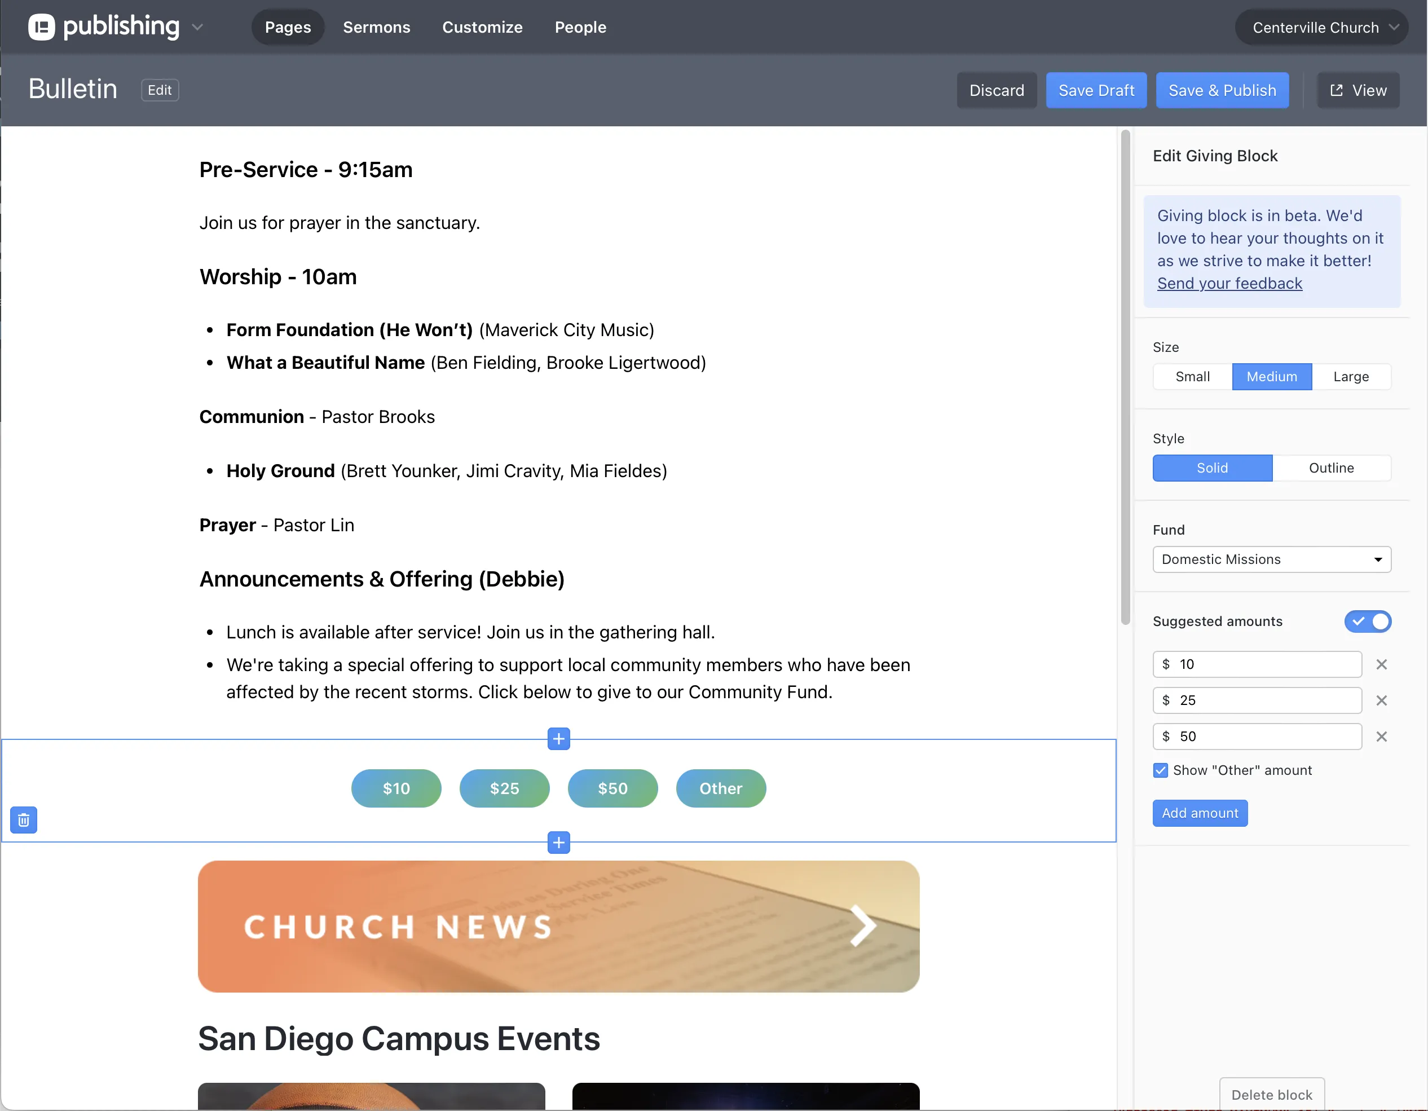Go to the Sermons tab
The height and width of the screenshot is (1111, 1428).
377,28
